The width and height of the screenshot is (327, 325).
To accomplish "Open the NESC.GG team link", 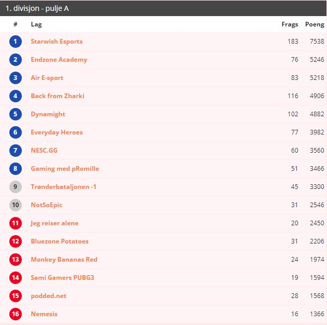I will (x=44, y=151).
